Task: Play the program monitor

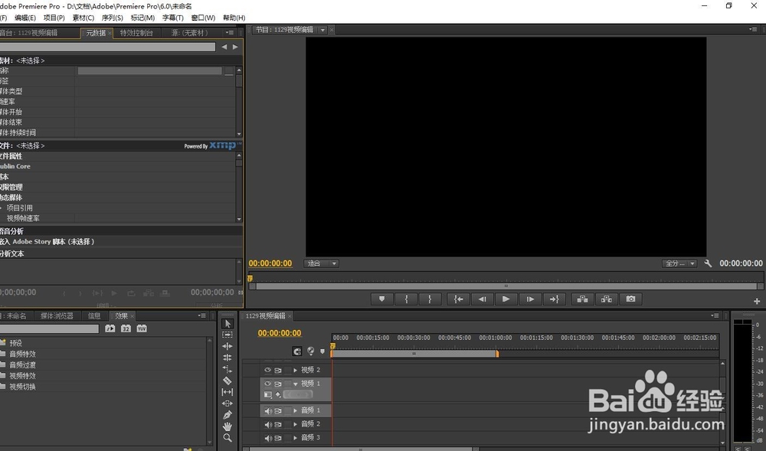Action: [506, 299]
